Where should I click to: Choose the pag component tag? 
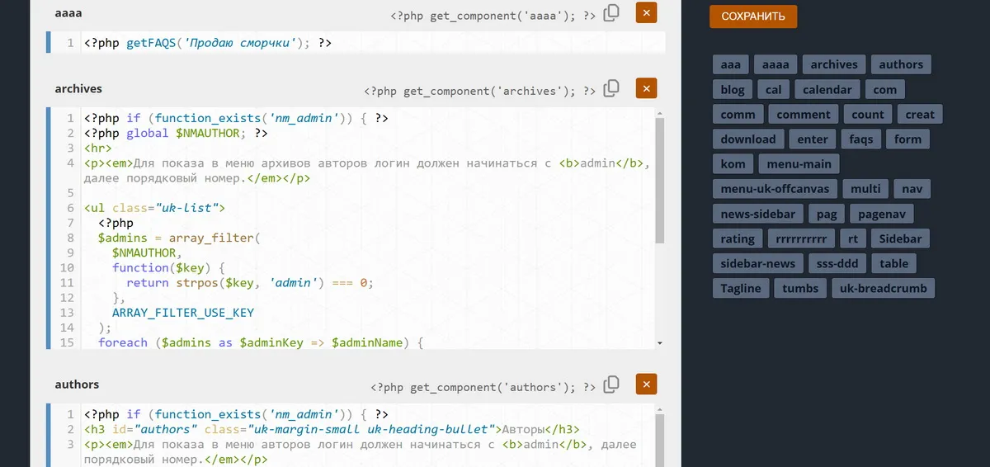pyautogui.click(x=827, y=214)
